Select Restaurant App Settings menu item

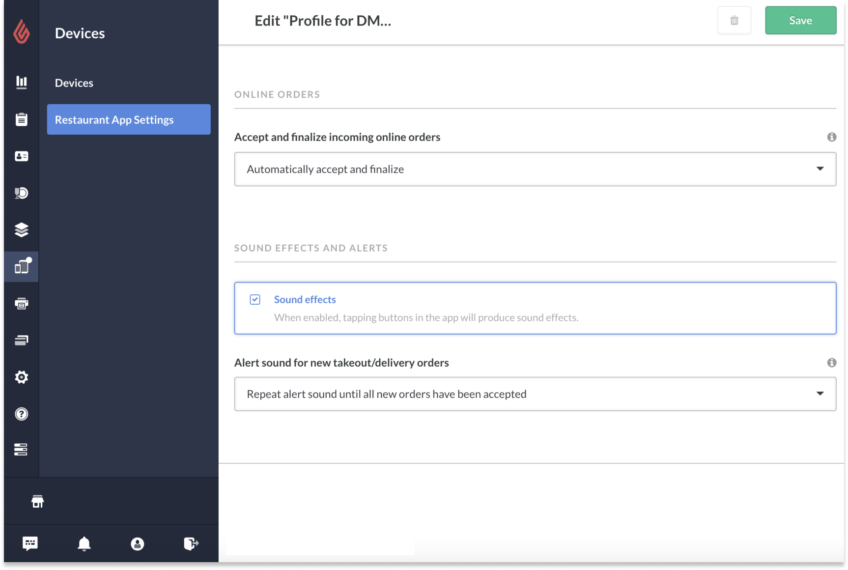[x=129, y=119]
